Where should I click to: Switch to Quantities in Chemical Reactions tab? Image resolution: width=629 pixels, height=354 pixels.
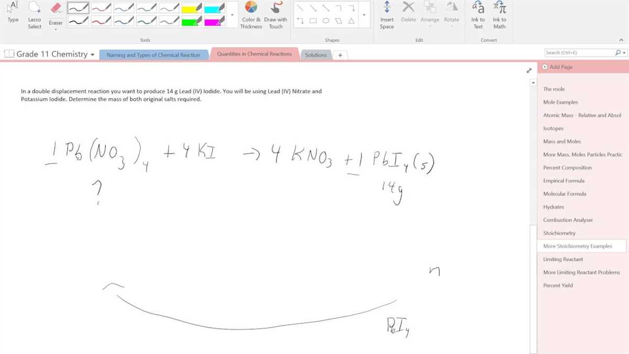254,54
